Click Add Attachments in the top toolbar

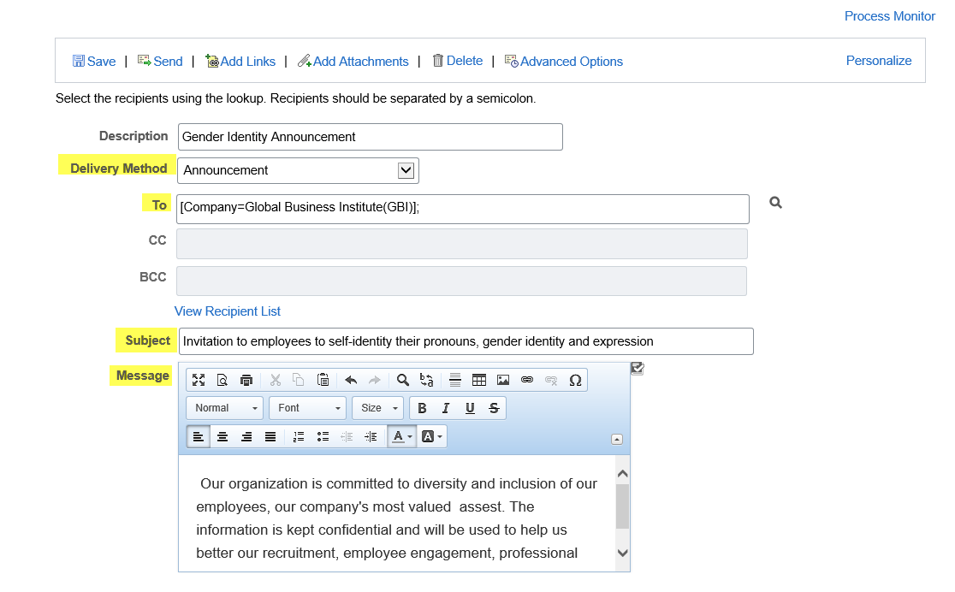point(353,62)
